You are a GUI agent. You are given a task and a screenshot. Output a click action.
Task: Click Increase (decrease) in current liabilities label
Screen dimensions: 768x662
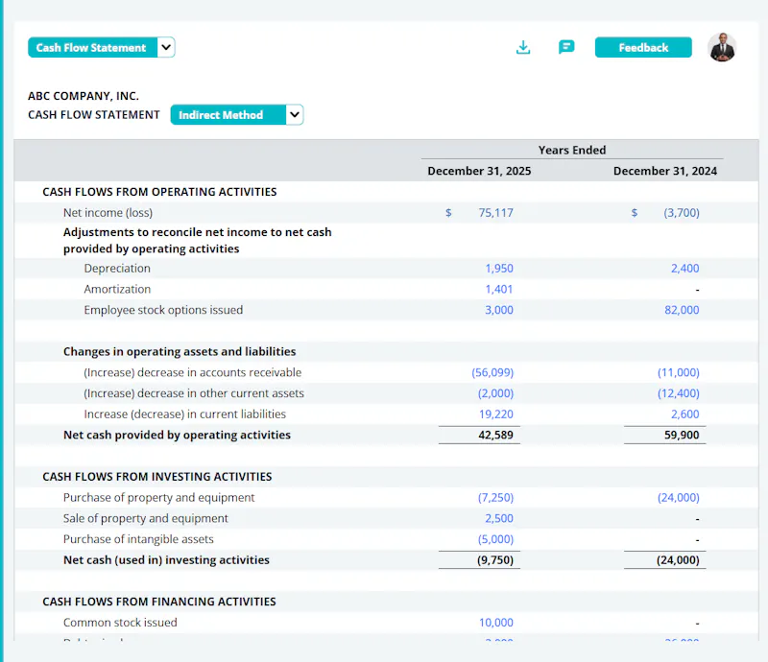184,414
